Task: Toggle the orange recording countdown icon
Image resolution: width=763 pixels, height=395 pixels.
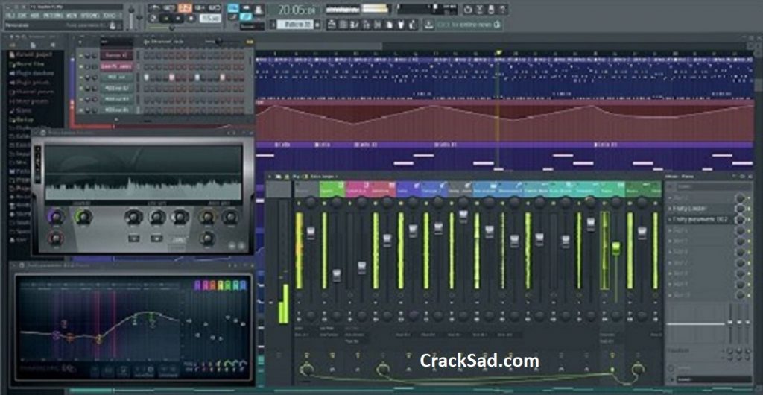Action: [x=185, y=7]
